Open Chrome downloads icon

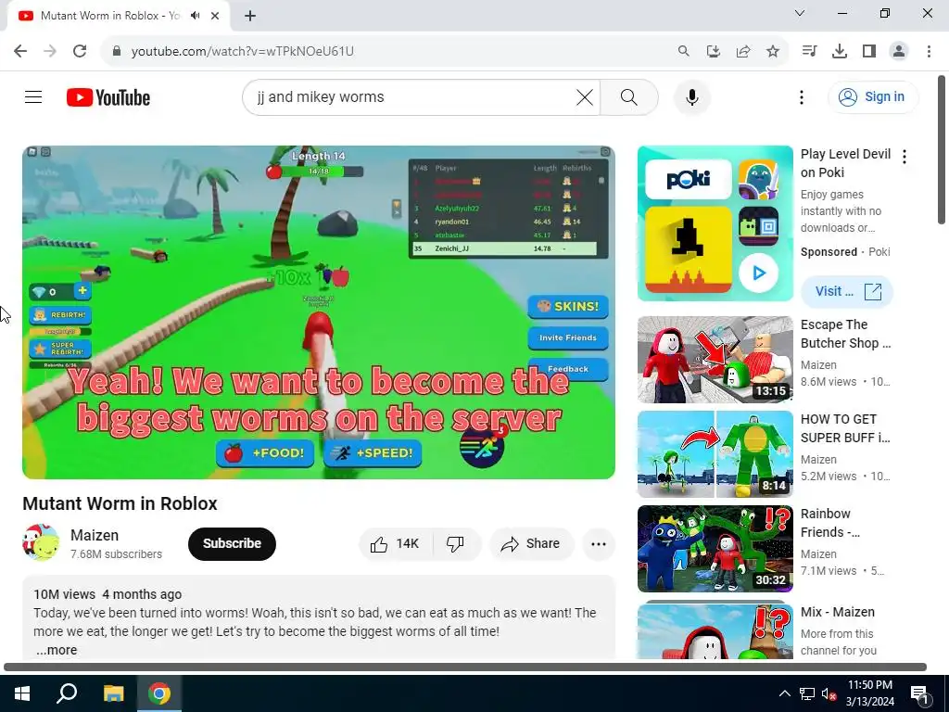(x=839, y=51)
